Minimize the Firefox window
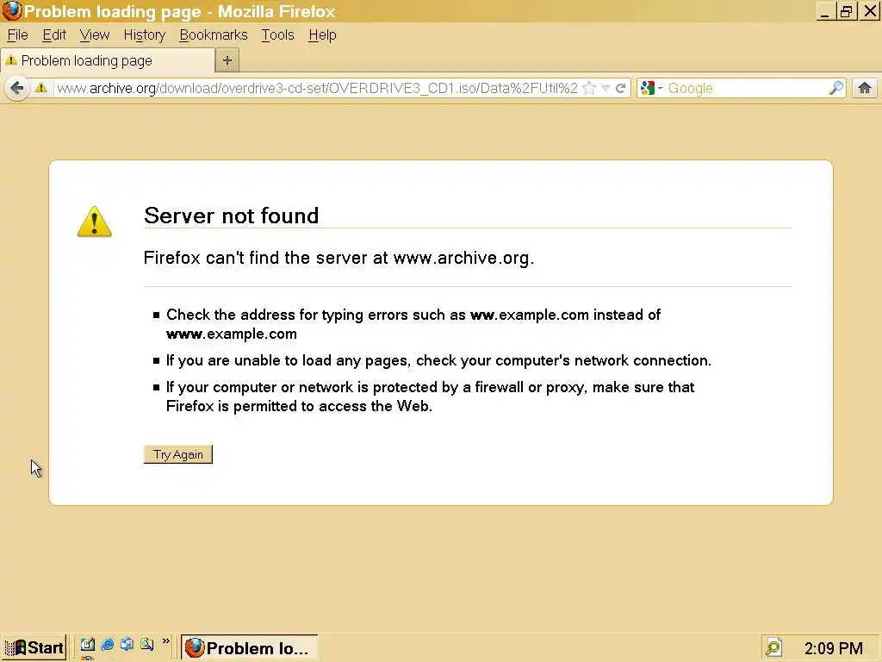 point(824,11)
